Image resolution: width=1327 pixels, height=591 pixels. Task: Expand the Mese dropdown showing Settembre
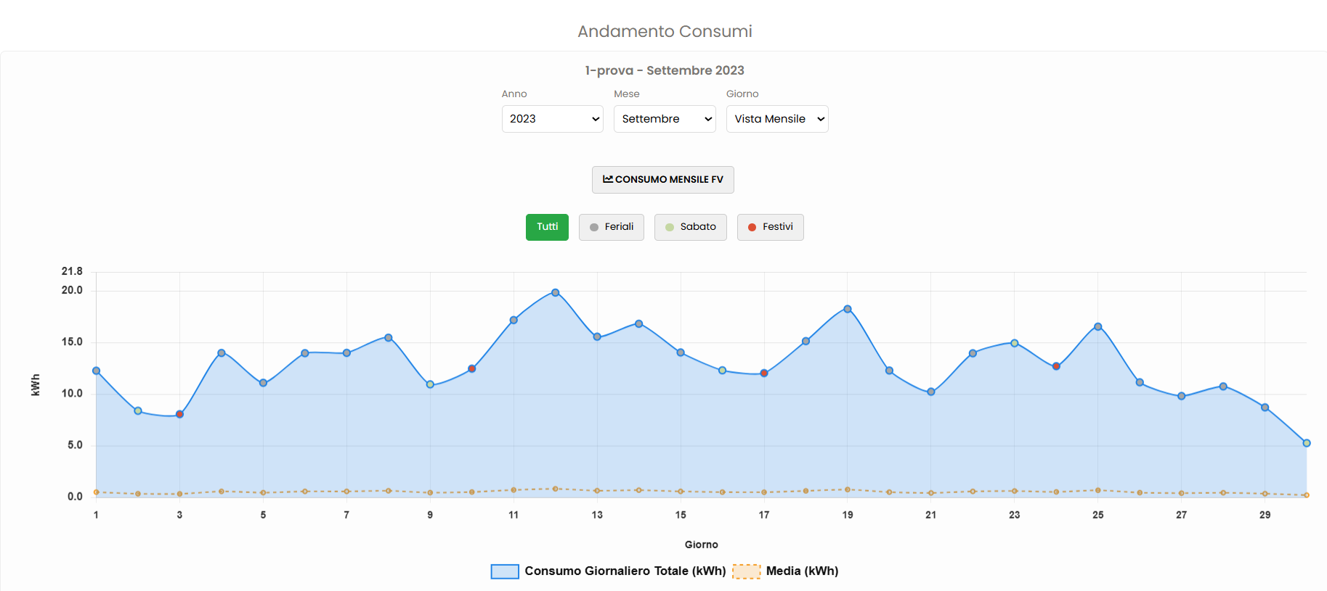click(665, 119)
